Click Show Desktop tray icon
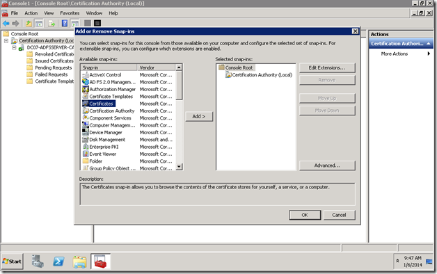 click(429, 261)
